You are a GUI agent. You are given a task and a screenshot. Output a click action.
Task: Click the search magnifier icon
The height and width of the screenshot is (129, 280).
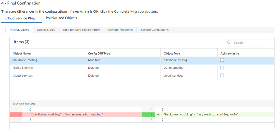pos(229,43)
